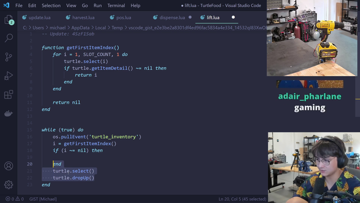
Task: Open the Explorer view in activity bar
Action: pos(9,20)
